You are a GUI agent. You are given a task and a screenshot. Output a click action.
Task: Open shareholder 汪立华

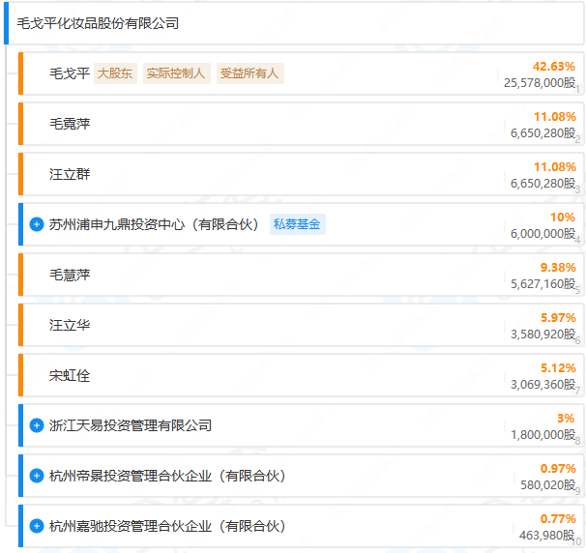click(70, 325)
